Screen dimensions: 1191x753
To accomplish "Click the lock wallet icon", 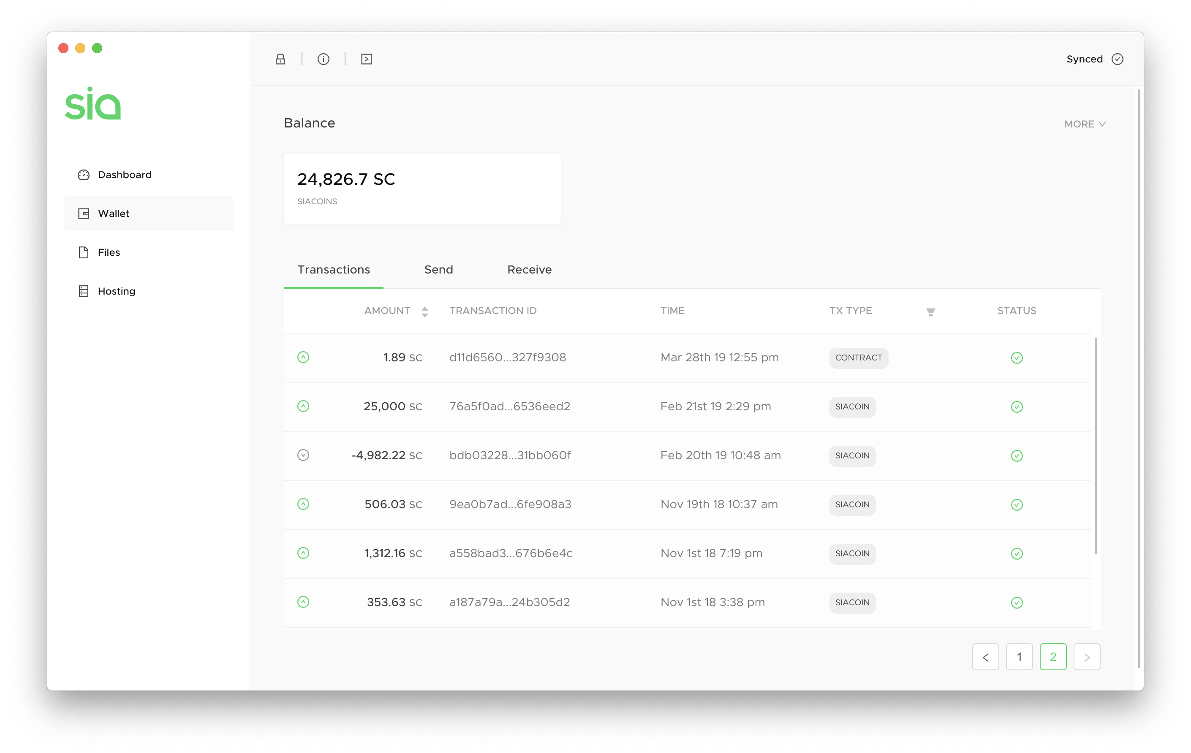I will (280, 60).
